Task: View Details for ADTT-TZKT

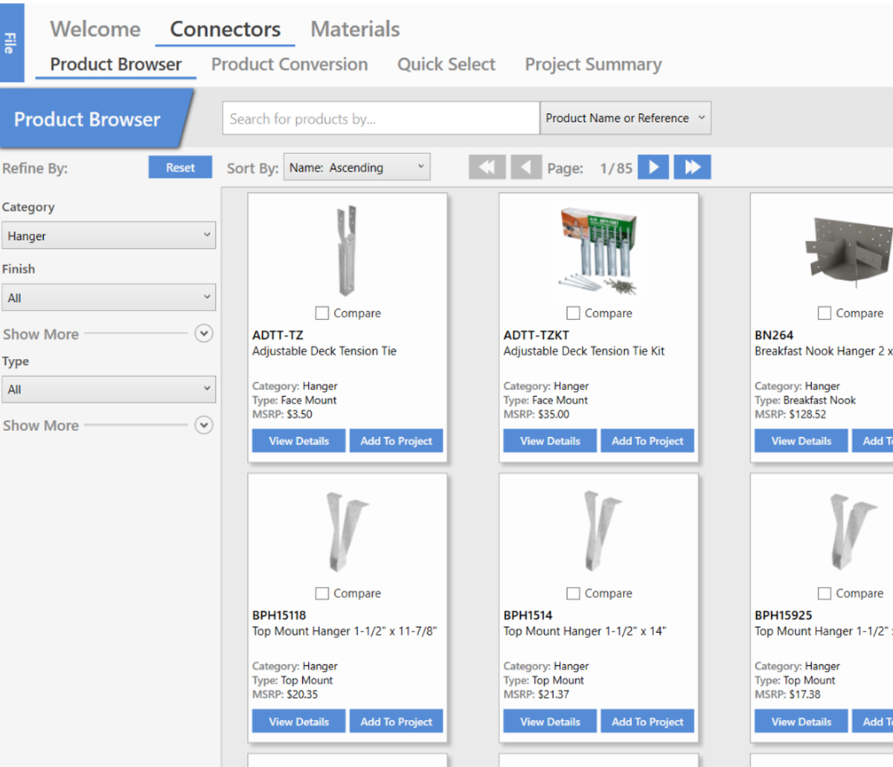Action: click(x=549, y=440)
